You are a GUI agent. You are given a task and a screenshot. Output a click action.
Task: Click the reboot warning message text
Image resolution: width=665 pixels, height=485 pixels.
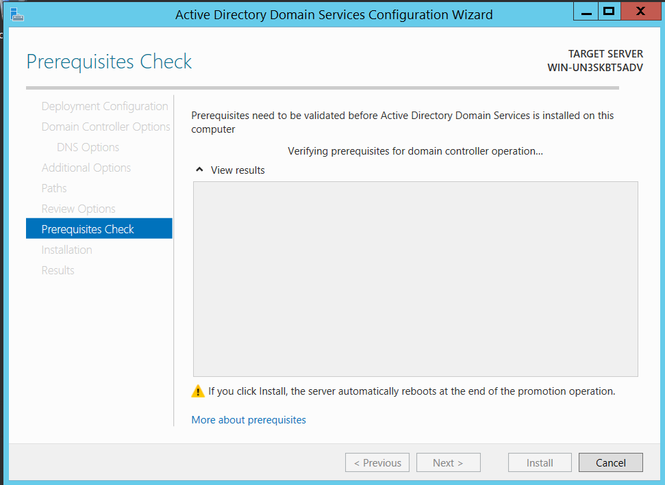pyautogui.click(x=412, y=391)
